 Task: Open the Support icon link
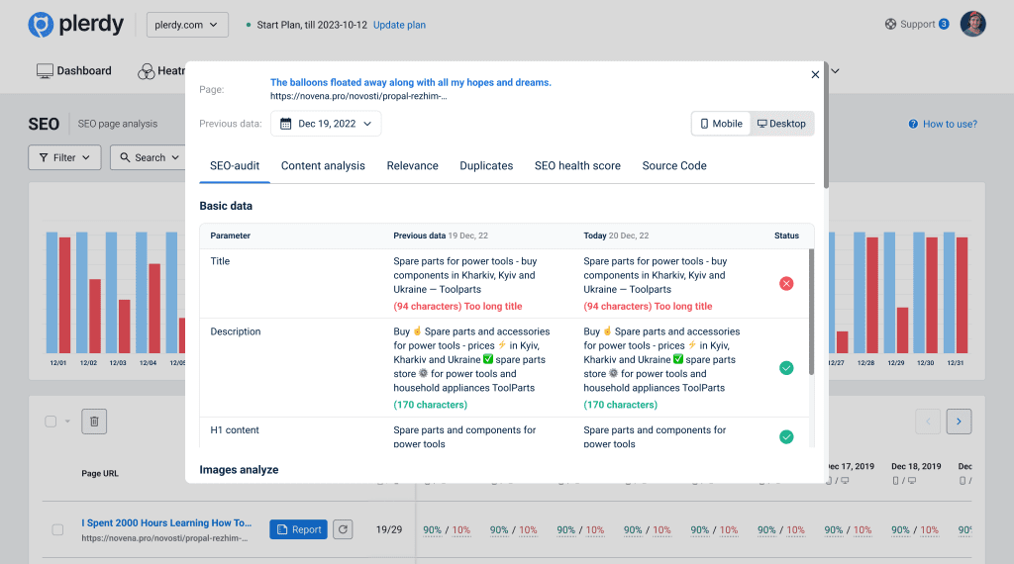890,25
